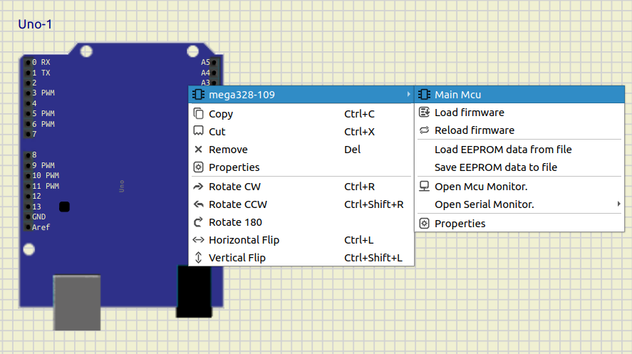Click the Reload firmware icon
This screenshot has width=632, height=354.
coord(424,130)
